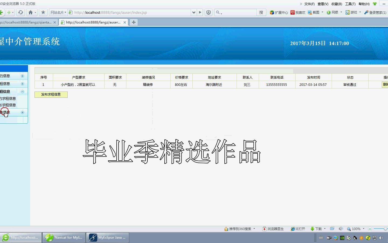Screen dimensions: 388x243
Task: Open the address bar history dropdown
Action: (194, 12)
